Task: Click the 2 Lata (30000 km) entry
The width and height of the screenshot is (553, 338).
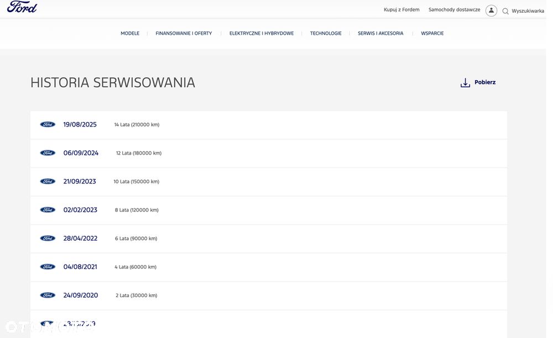Action: point(136,296)
